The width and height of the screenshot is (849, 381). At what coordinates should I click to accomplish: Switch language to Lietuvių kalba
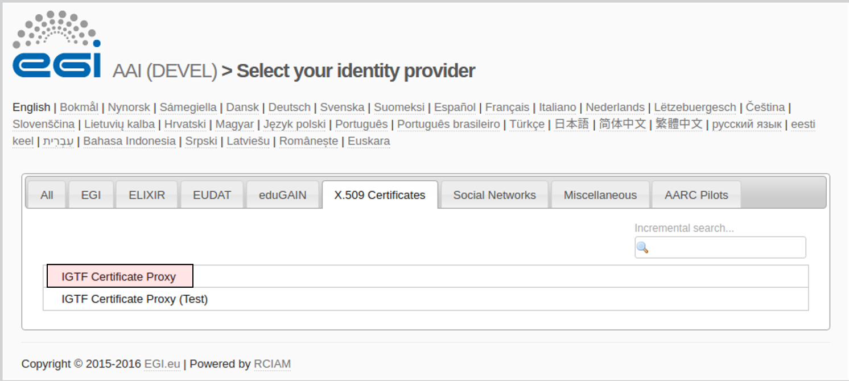click(119, 124)
